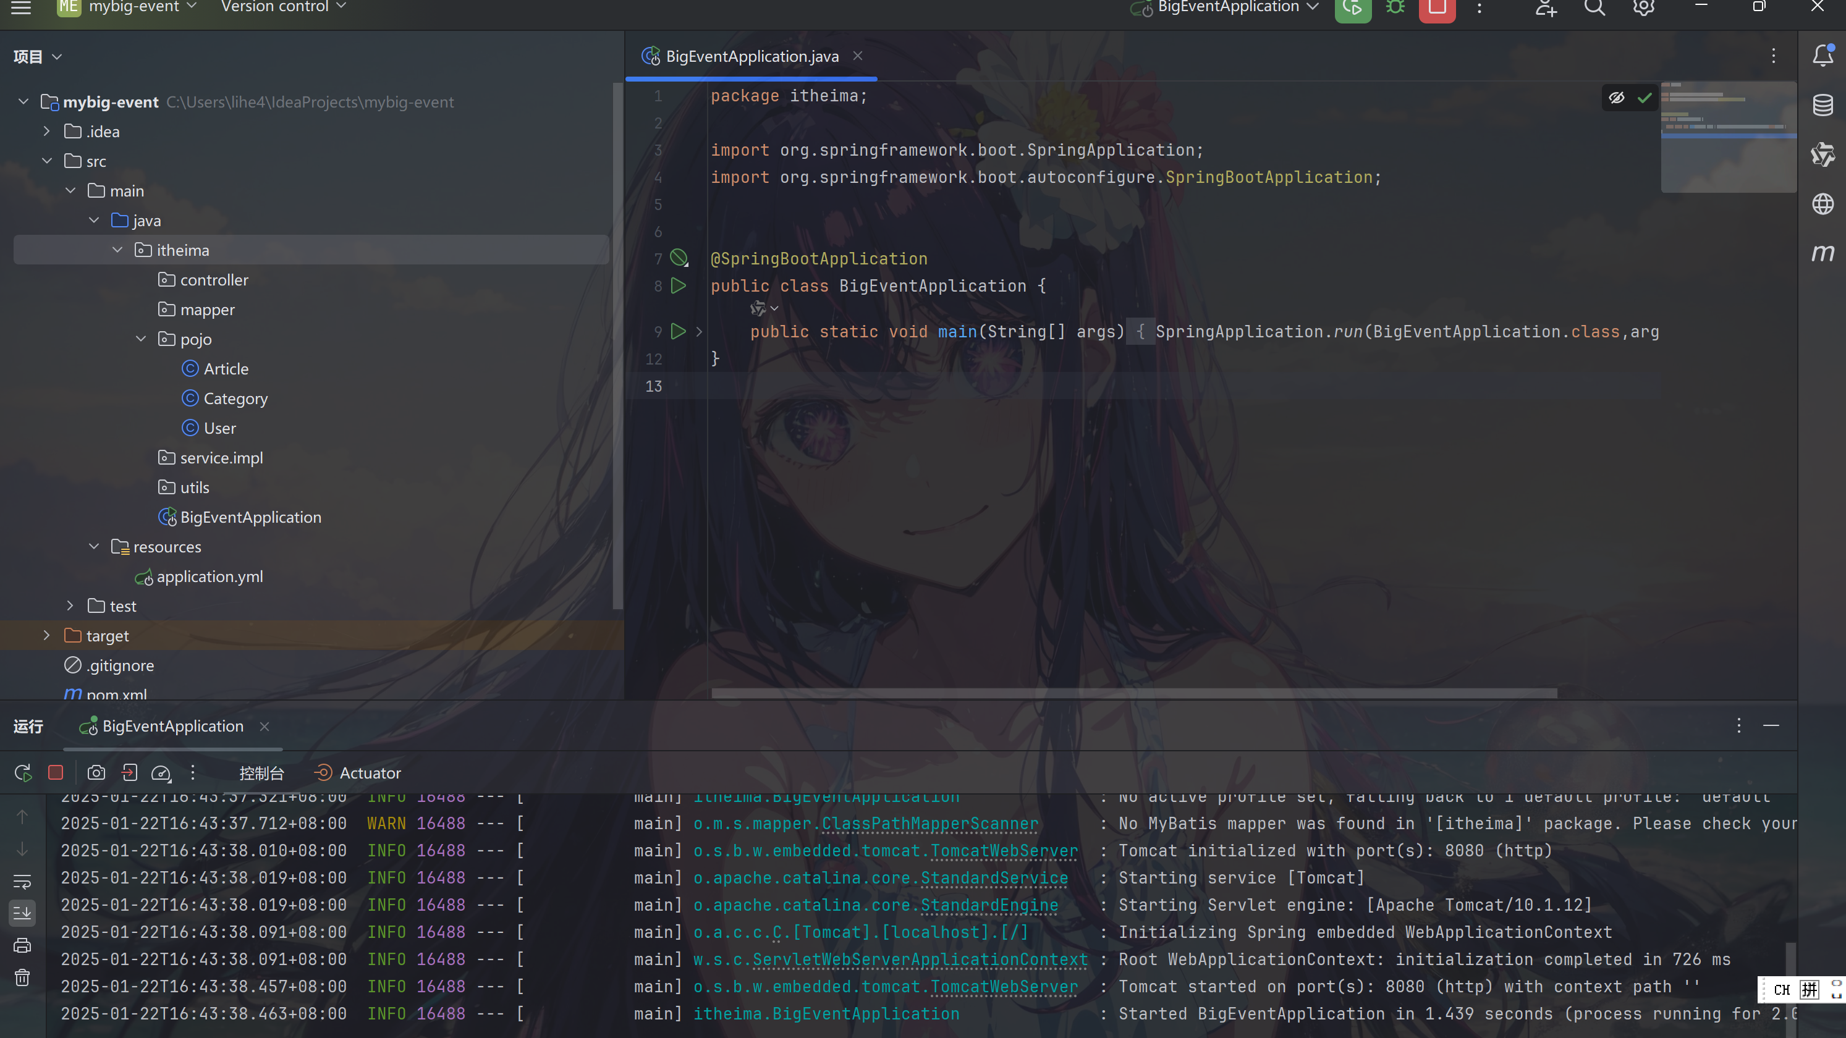The width and height of the screenshot is (1846, 1038).
Task: Hide the run tool window
Action: tap(1771, 725)
